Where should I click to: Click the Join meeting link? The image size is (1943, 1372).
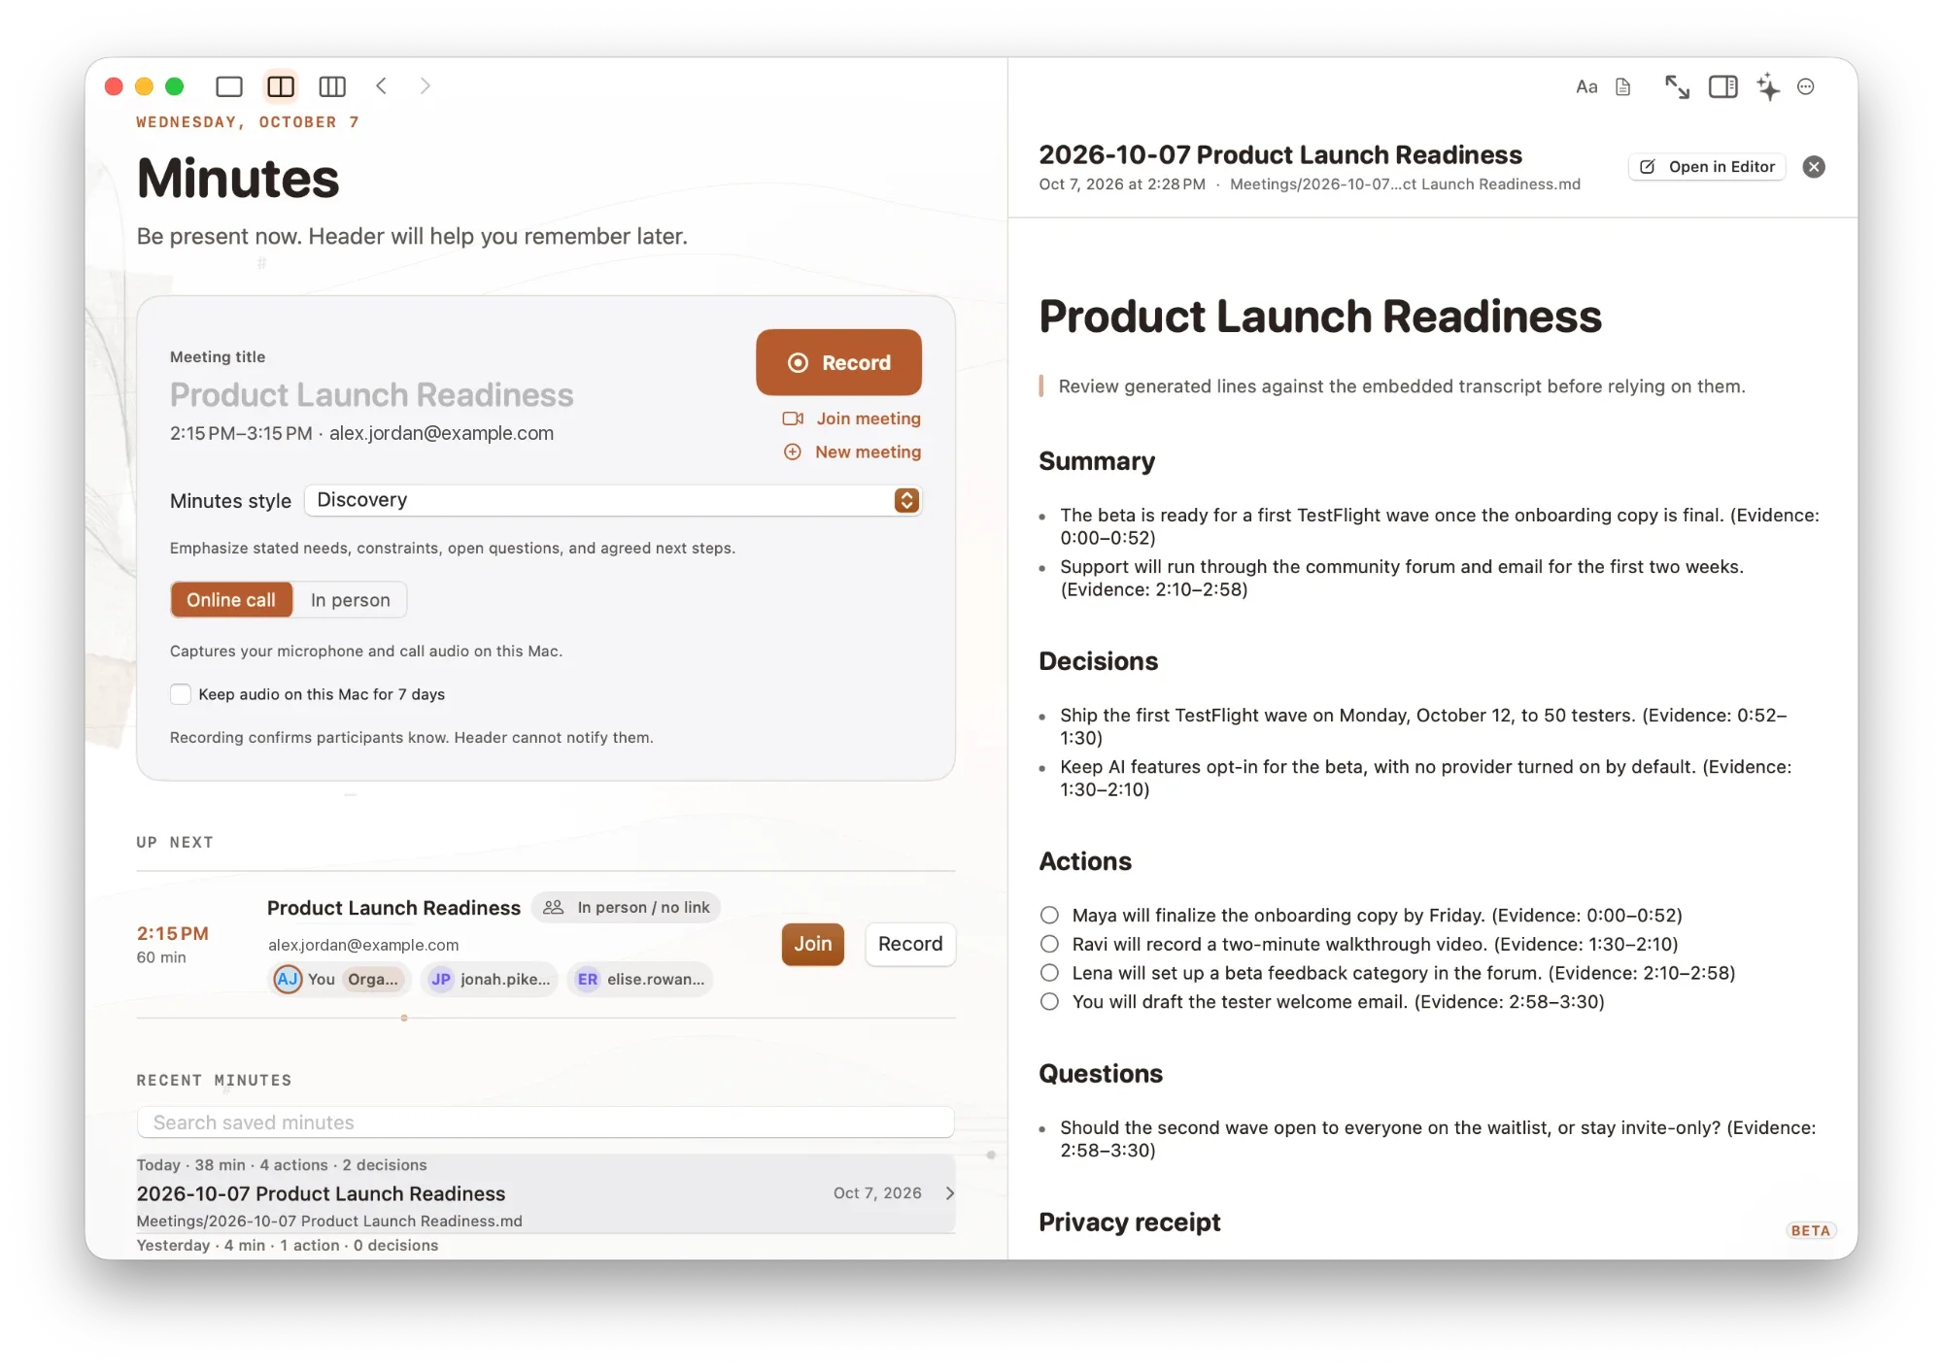(x=869, y=418)
